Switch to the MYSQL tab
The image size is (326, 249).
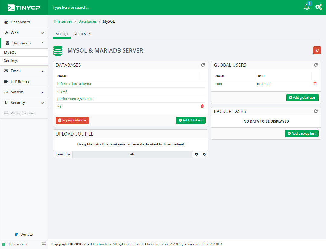pos(62,34)
